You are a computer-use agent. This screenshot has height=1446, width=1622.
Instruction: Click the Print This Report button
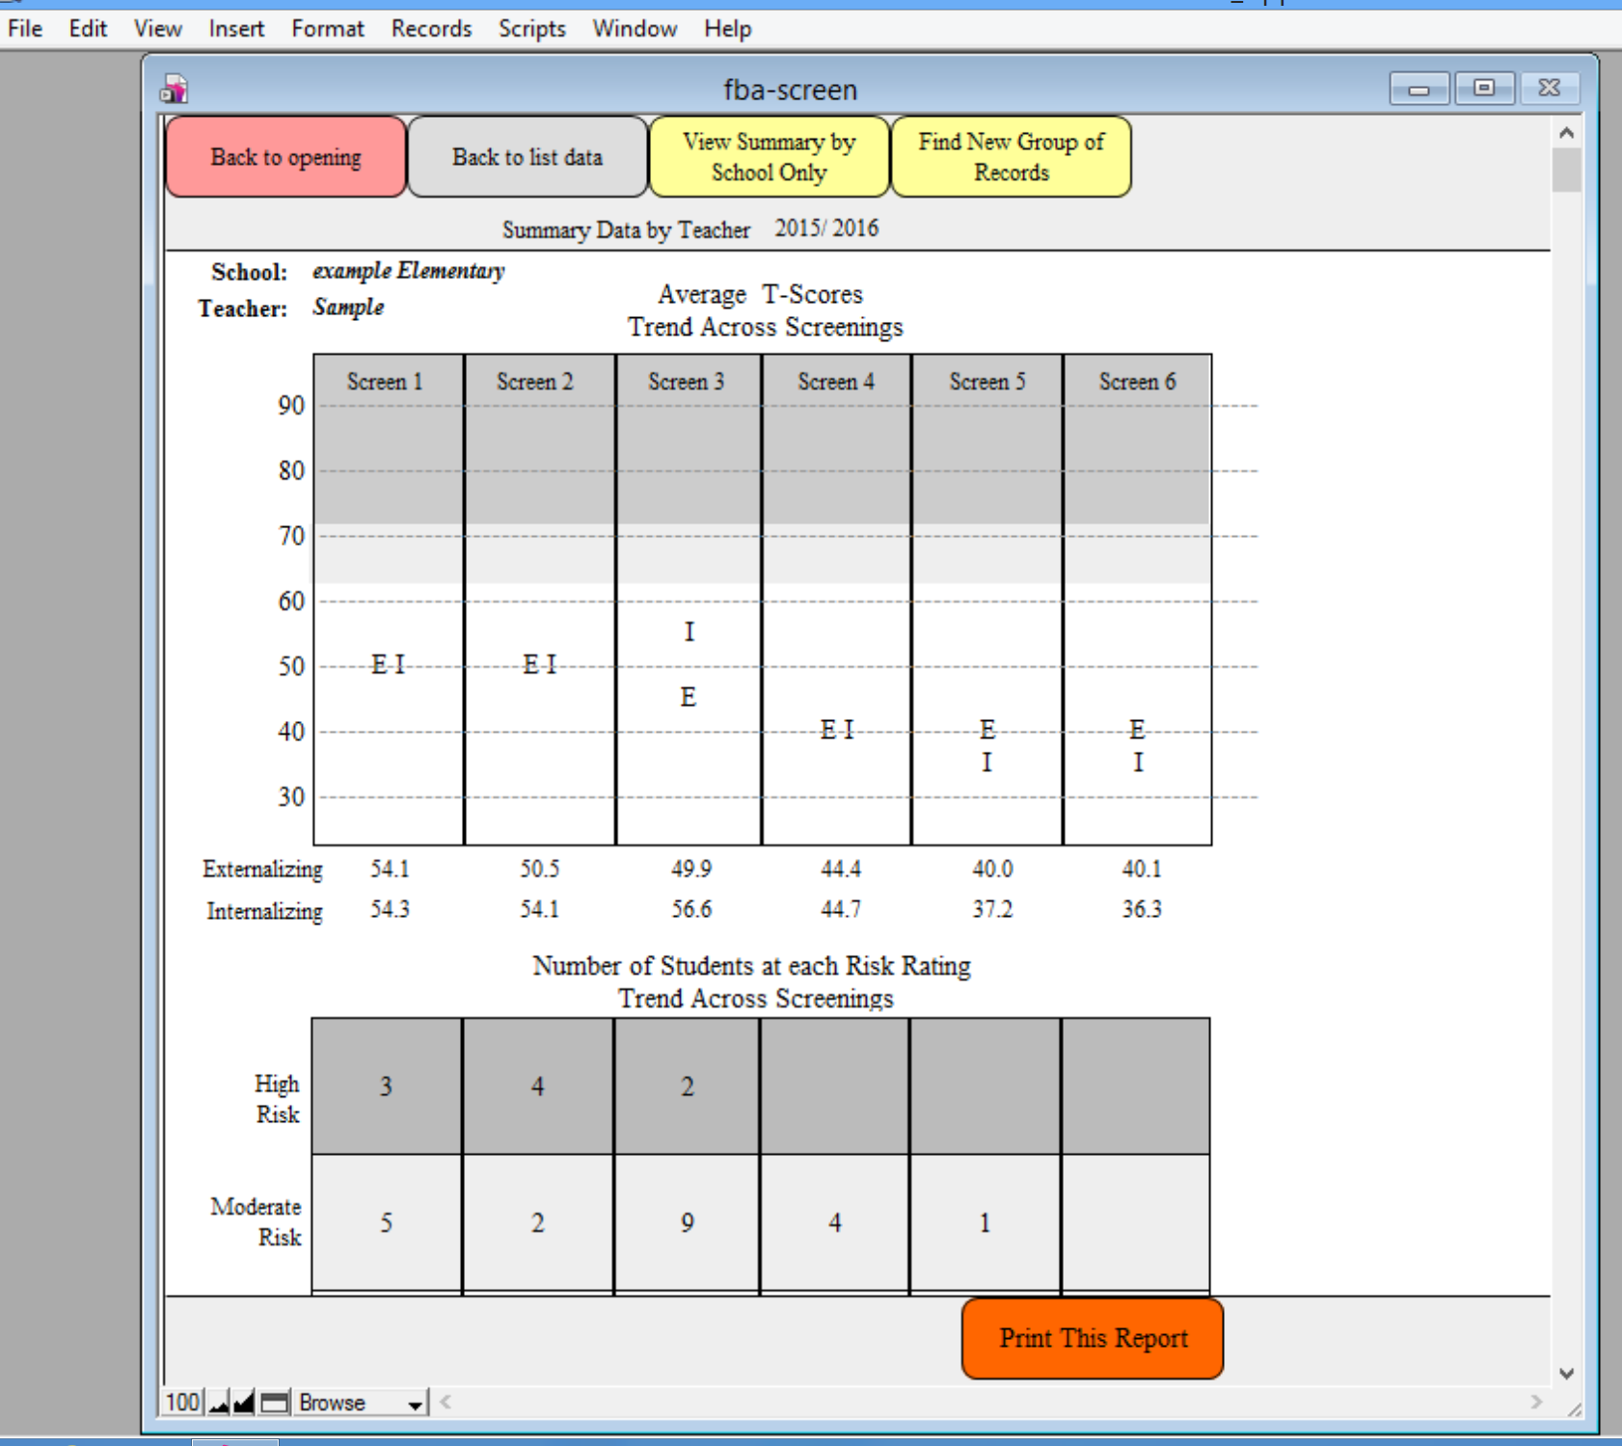(x=1091, y=1338)
